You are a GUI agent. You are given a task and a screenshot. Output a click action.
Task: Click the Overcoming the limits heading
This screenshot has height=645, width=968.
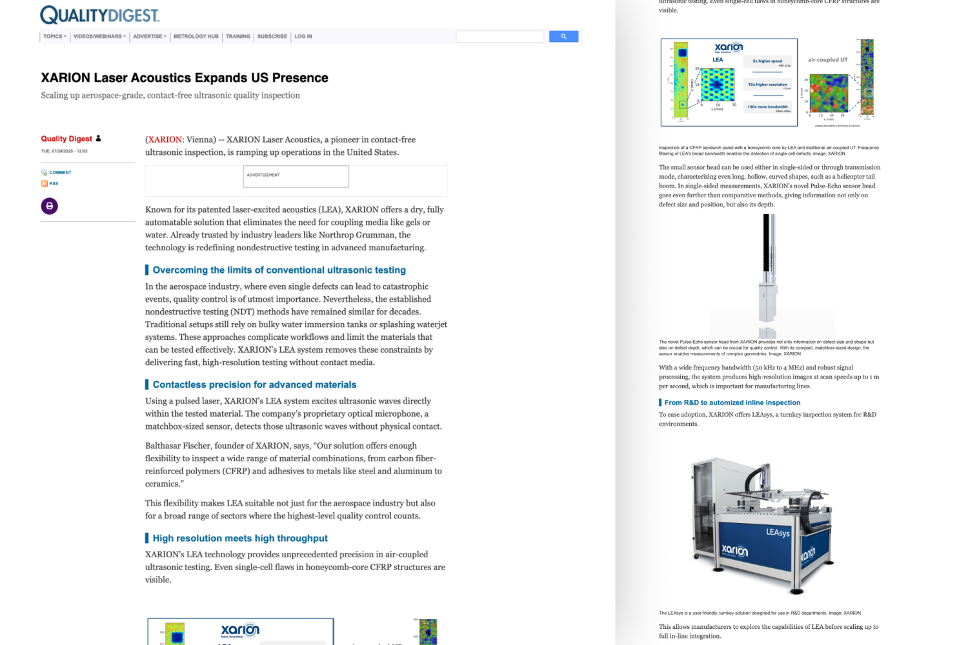point(279,270)
